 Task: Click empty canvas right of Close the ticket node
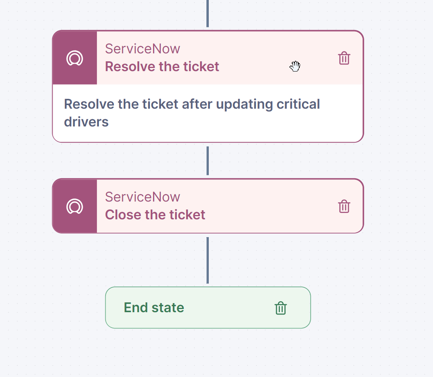[397, 206]
